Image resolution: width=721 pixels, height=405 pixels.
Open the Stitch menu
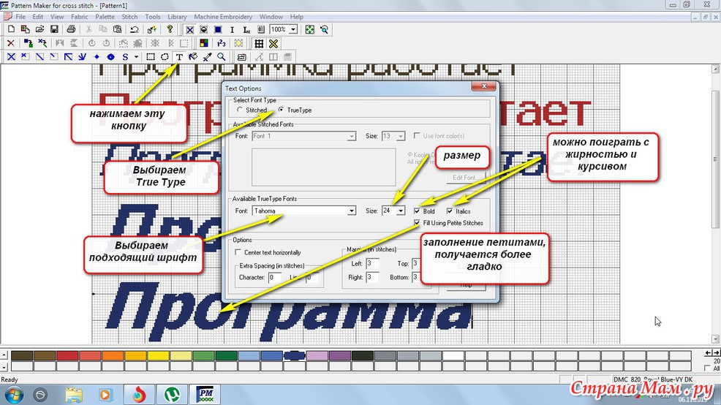point(129,17)
